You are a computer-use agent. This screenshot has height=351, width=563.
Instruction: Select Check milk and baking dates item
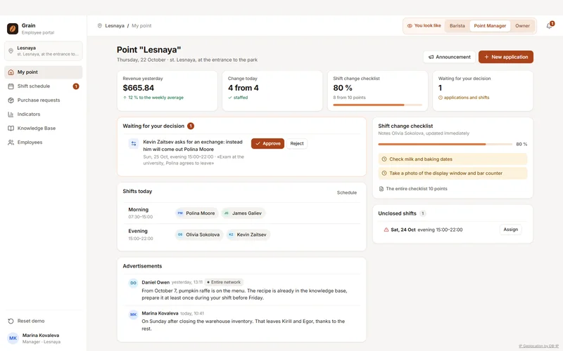click(x=453, y=159)
